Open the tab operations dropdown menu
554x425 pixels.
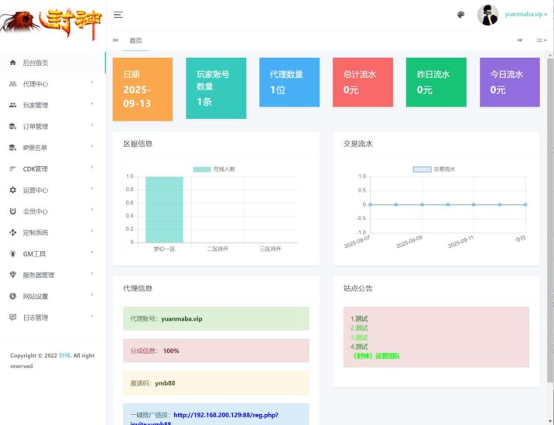click(x=542, y=40)
